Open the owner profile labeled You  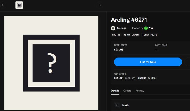(x=151, y=28)
